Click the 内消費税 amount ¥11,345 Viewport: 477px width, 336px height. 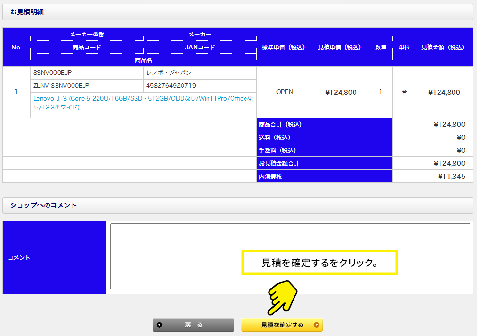coord(451,176)
